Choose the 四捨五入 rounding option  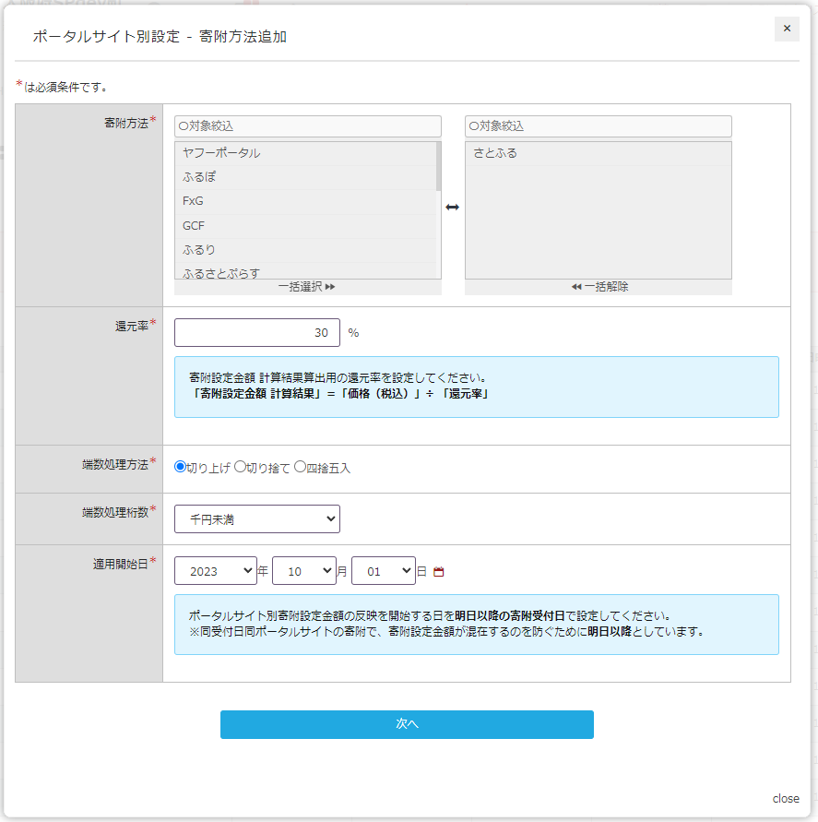click(x=300, y=467)
